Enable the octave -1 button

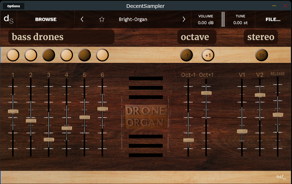click(186, 55)
